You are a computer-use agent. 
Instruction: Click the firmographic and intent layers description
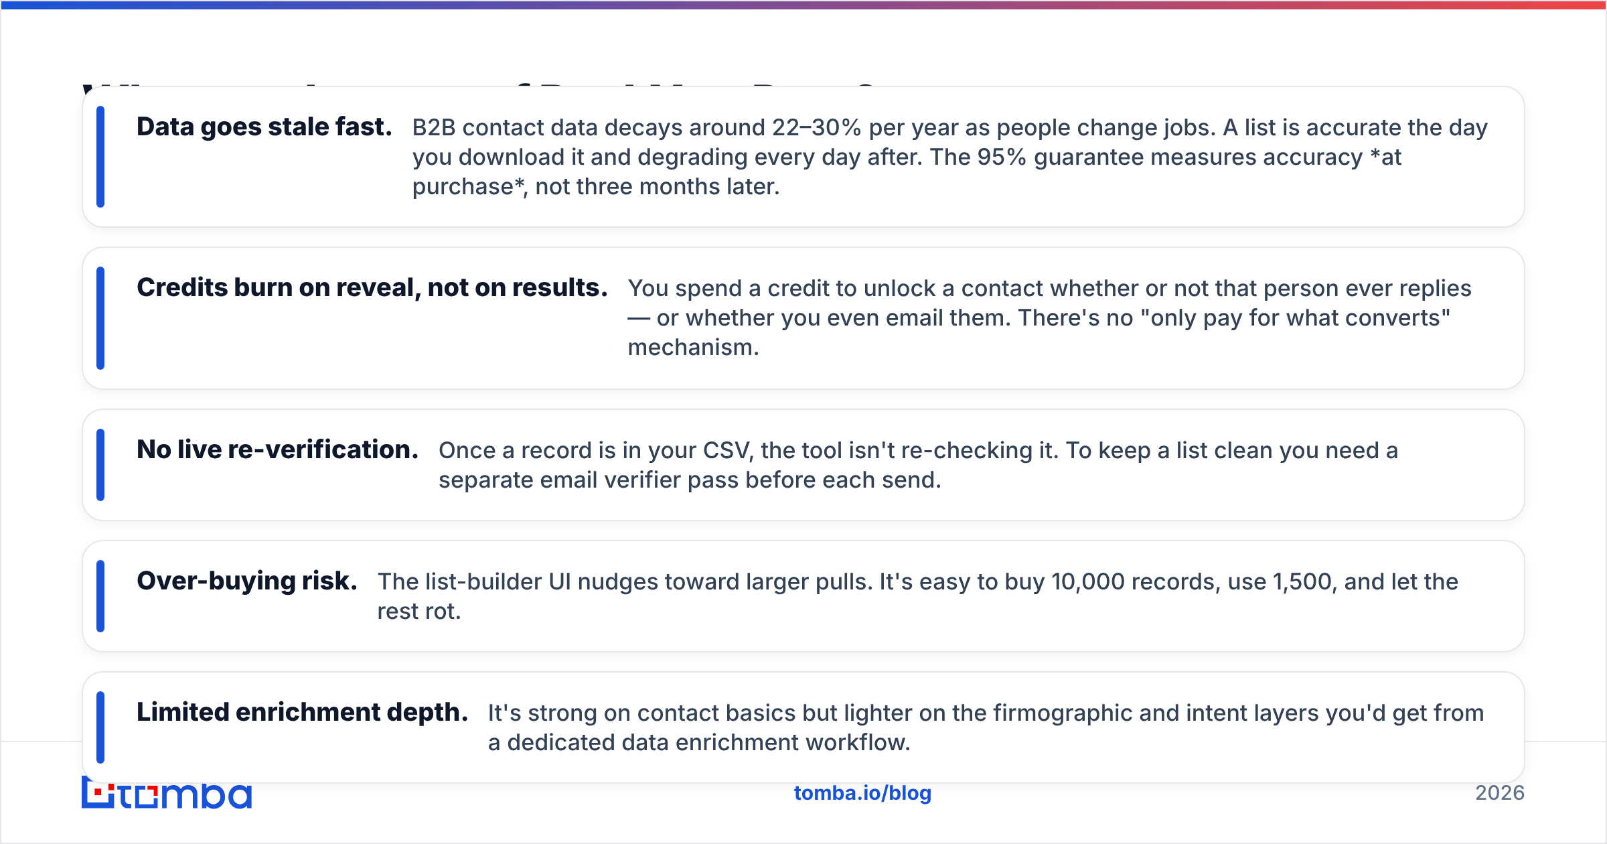[x=986, y=727]
